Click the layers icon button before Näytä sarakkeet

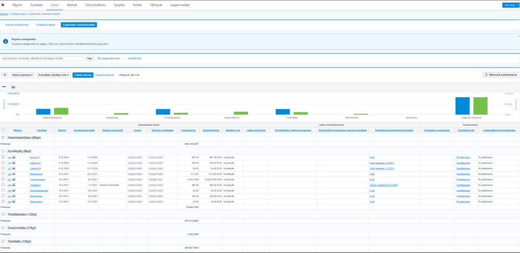click(x=5, y=75)
